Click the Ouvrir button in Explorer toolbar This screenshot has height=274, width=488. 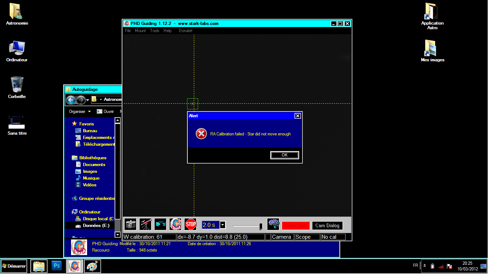click(x=105, y=112)
